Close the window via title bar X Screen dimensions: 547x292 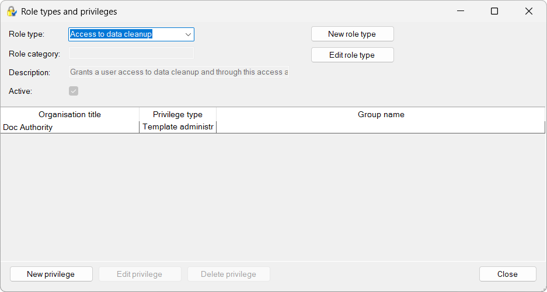pyautogui.click(x=528, y=11)
